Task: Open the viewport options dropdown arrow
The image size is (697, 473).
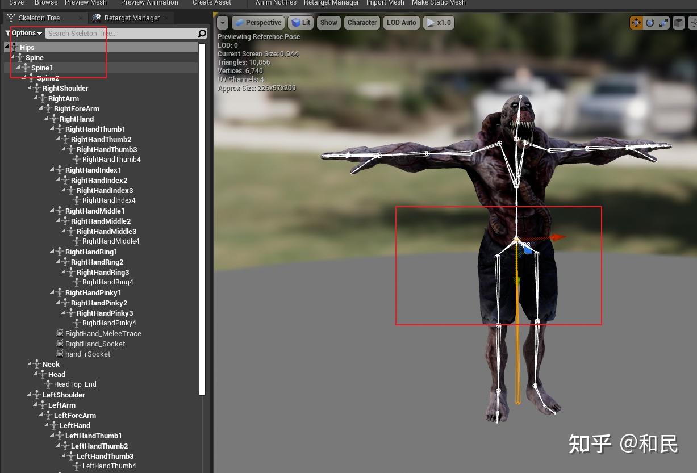Action: pos(222,23)
